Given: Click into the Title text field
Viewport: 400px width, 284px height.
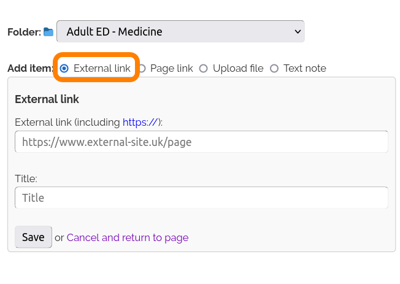Looking at the screenshot, I should [201, 198].
